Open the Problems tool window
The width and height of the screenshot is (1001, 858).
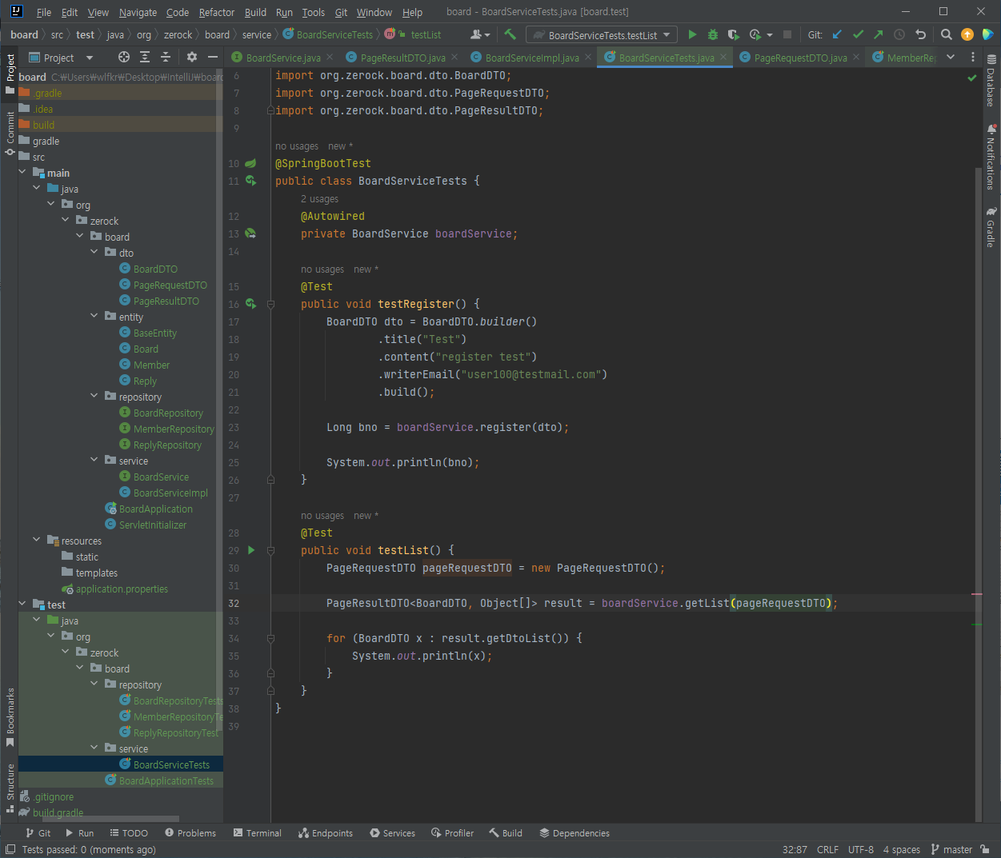coord(190,832)
